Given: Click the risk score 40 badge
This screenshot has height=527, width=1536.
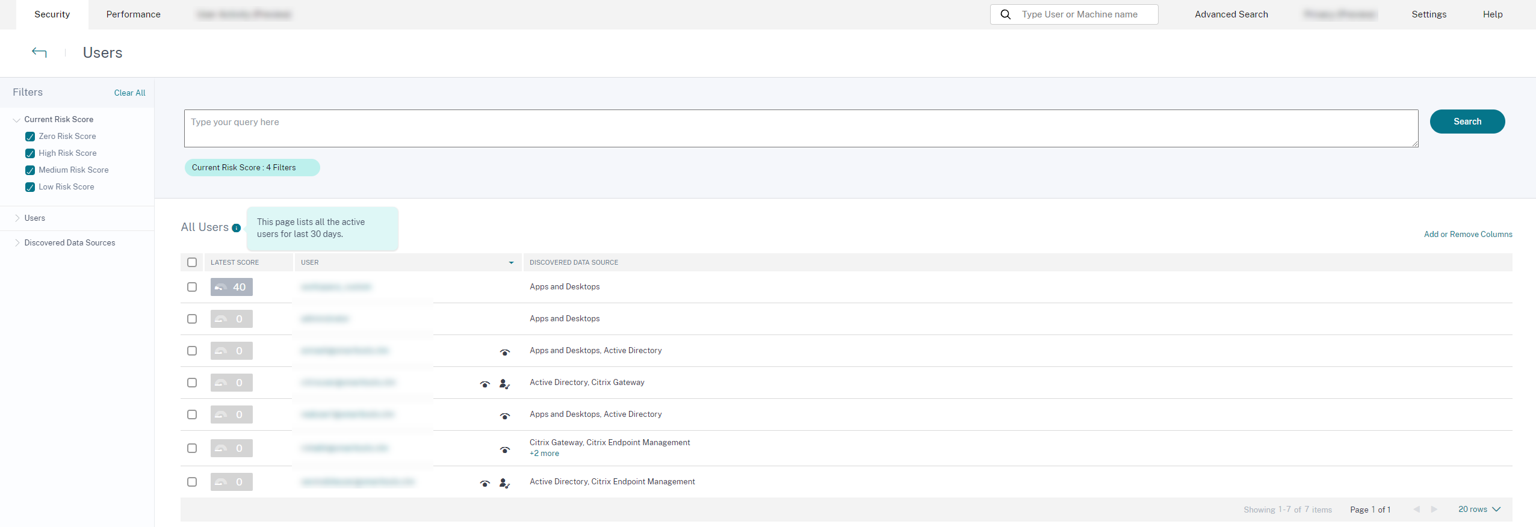Looking at the screenshot, I should tap(232, 287).
